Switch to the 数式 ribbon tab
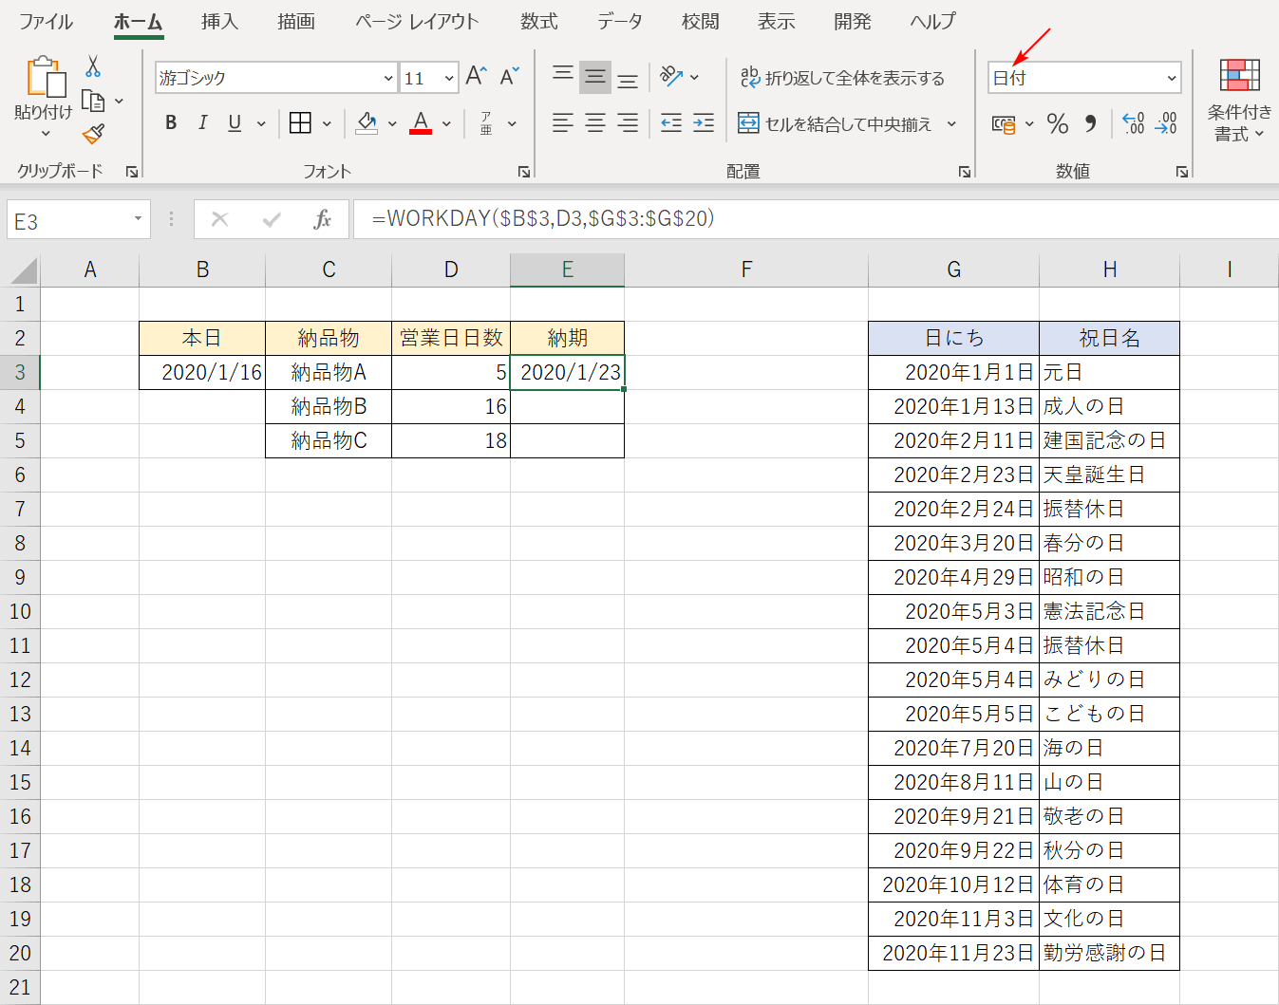This screenshot has width=1279, height=1005. [x=538, y=21]
